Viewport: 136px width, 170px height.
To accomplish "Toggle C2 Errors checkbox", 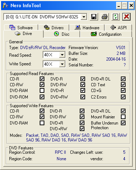I will tap(123, 97).
